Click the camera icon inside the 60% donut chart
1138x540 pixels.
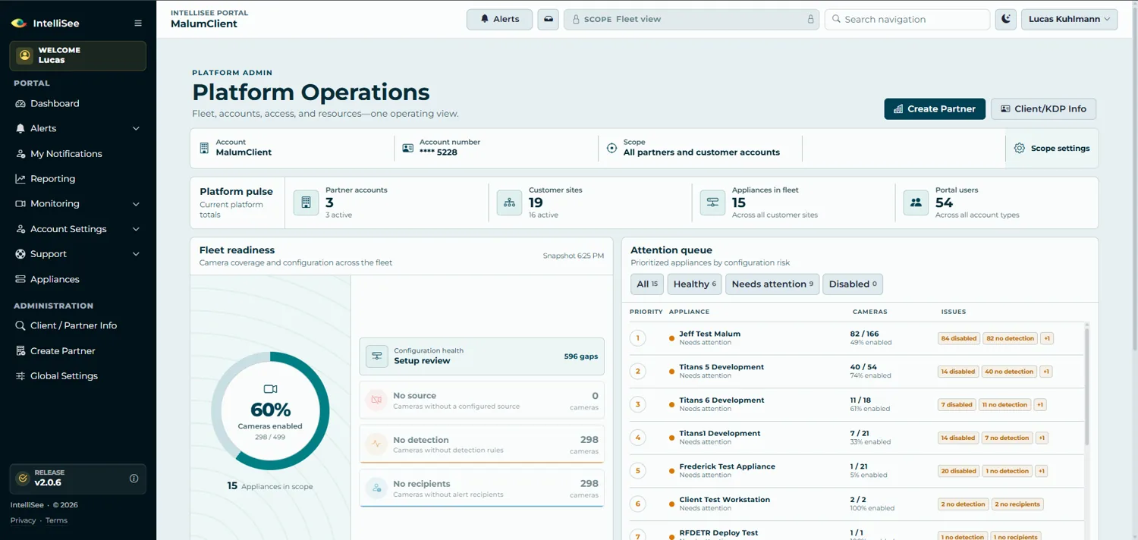(270, 389)
